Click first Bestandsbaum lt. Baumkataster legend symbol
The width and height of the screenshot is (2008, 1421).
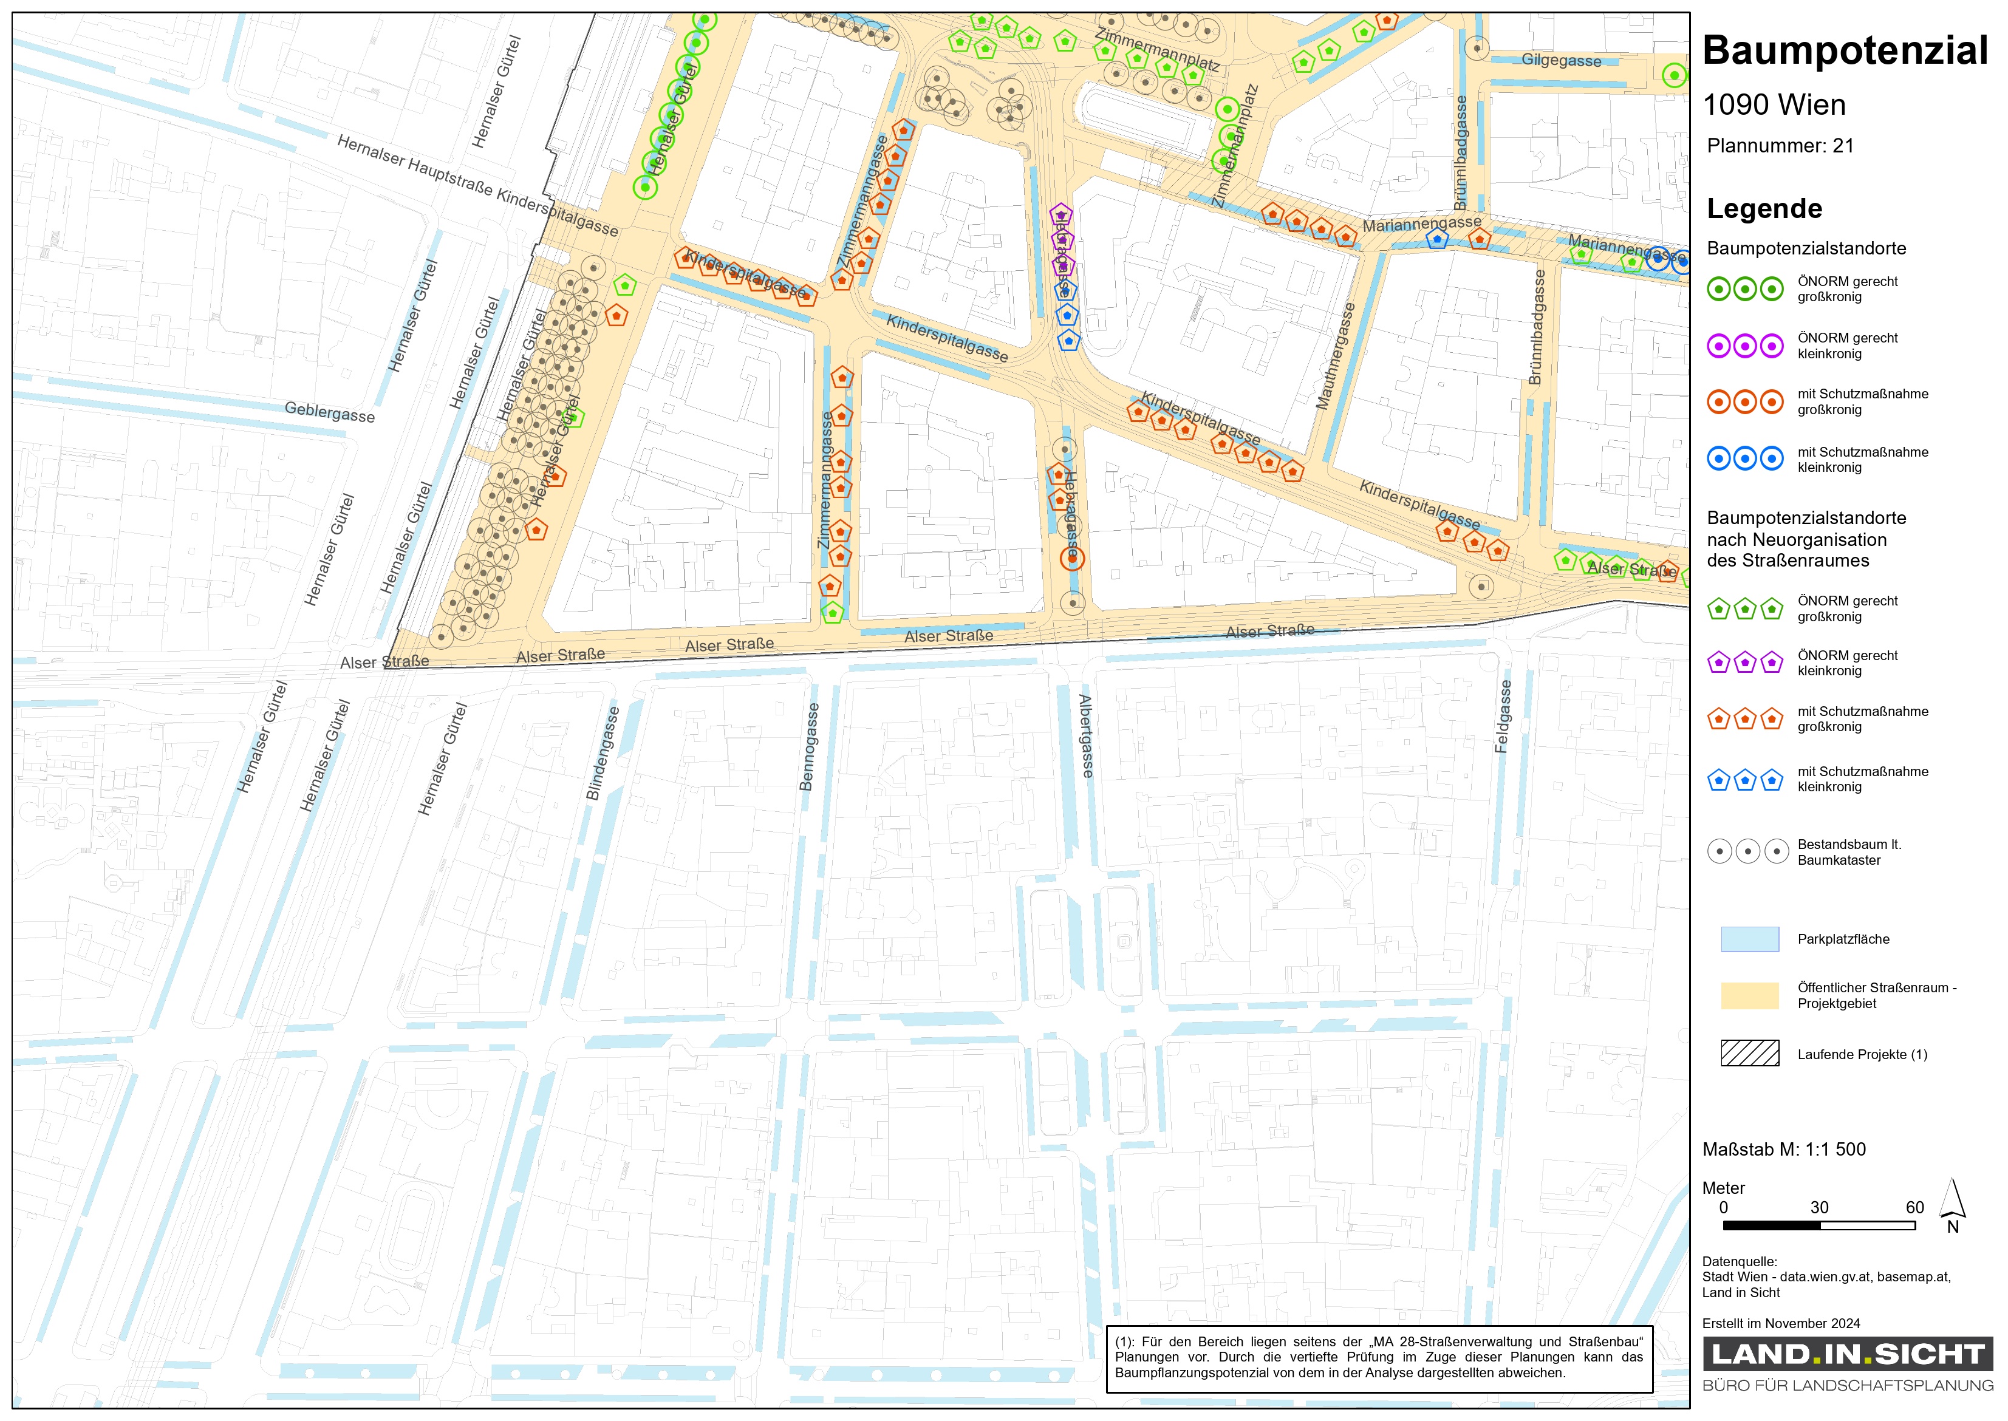[x=1719, y=851]
